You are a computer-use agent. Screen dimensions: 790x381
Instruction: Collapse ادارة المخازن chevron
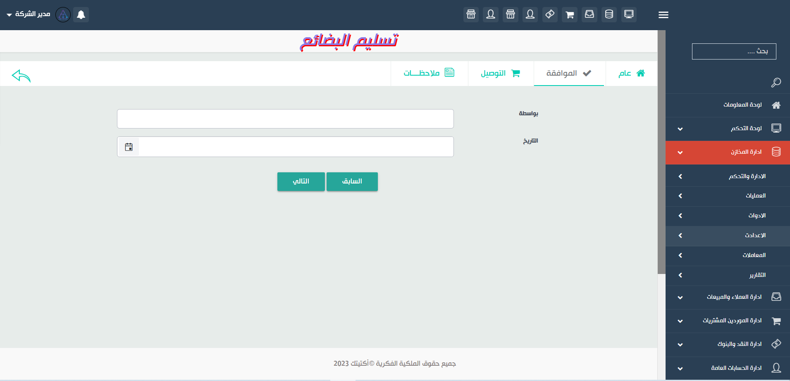pyautogui.click(x=680, y=152)
